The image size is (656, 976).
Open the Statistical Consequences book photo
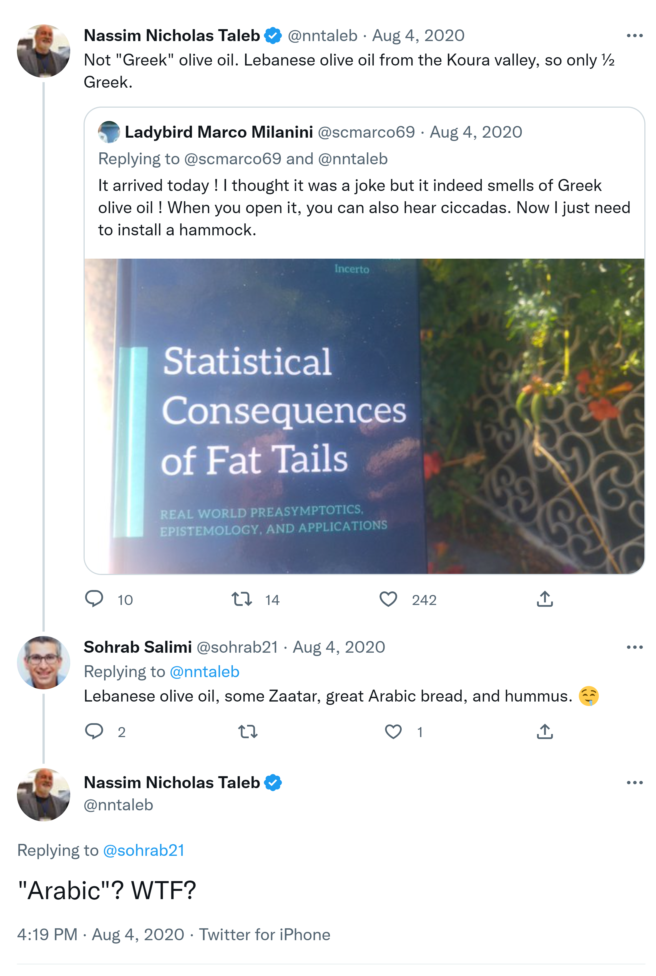(364, 416)
